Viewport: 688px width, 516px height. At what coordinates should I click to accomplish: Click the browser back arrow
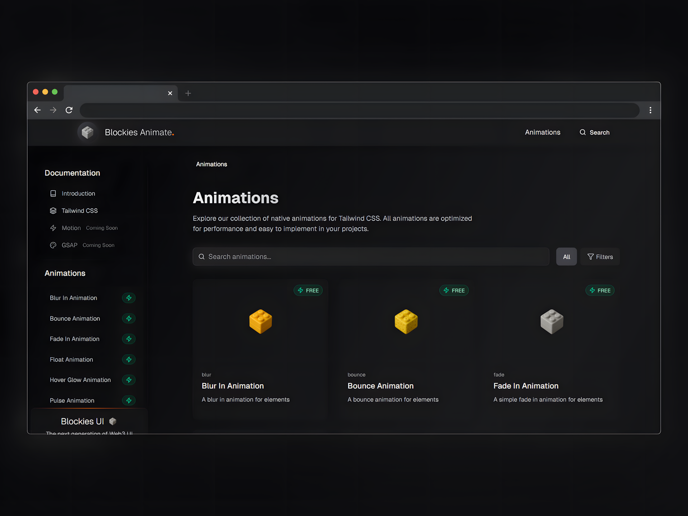click(37, 110)
